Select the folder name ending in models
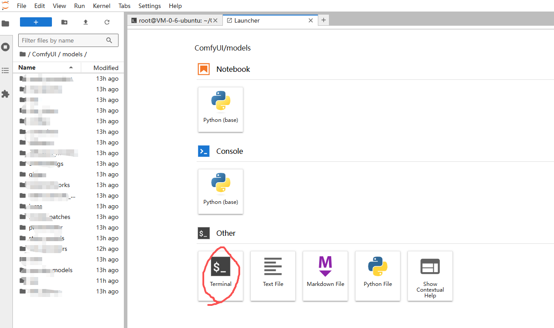This screenshot has height=328, width=554. click(x=69, y=270)
